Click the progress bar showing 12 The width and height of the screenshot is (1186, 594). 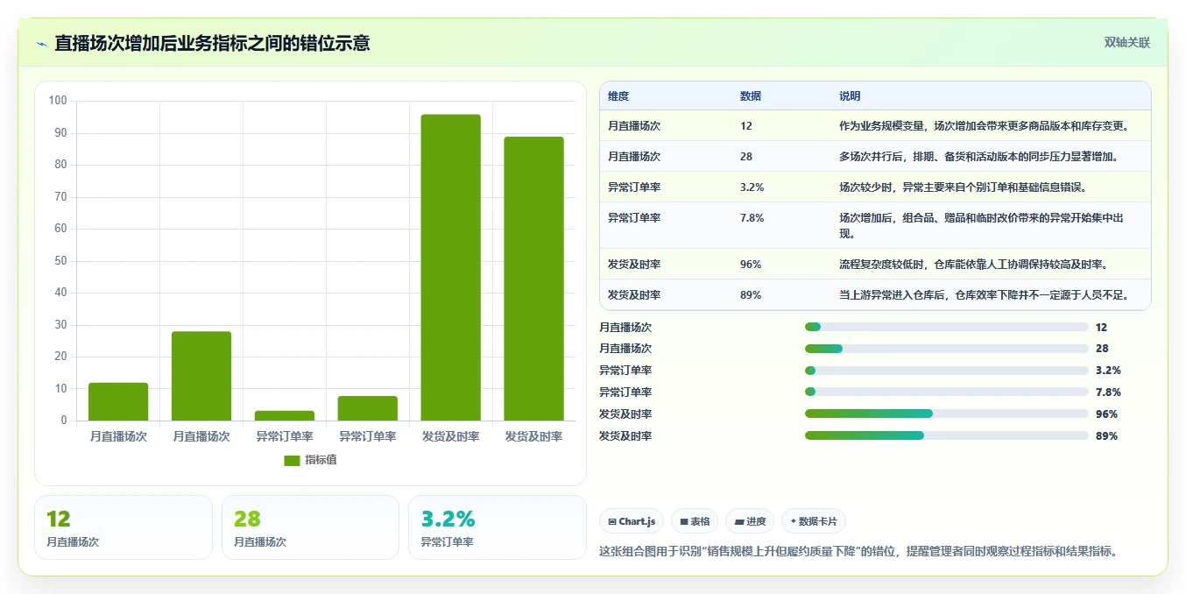[947, 327]
